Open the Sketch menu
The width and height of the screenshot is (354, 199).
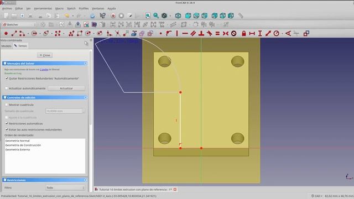[71, 8]
